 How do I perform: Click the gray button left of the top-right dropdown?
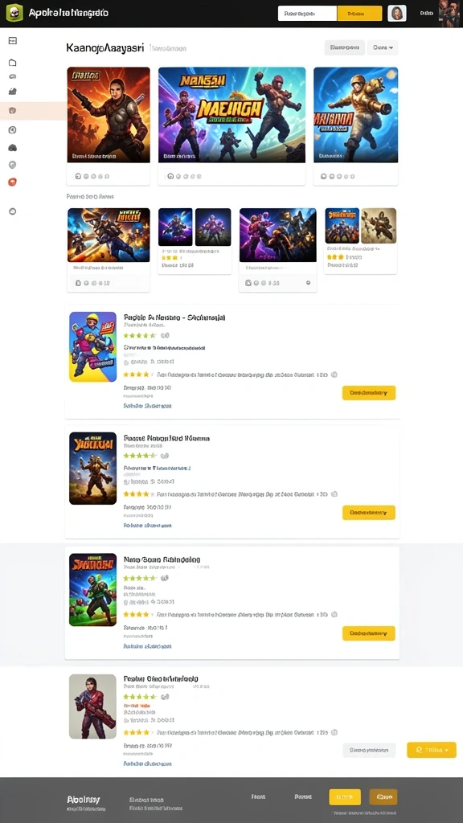344,47
